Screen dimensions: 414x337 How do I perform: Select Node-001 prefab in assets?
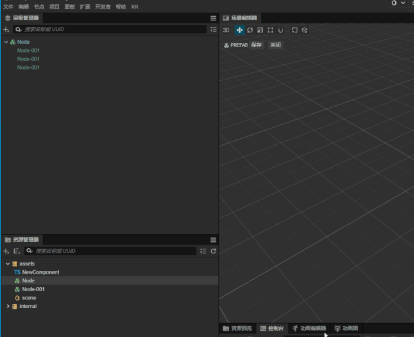[x=110, y=289]
